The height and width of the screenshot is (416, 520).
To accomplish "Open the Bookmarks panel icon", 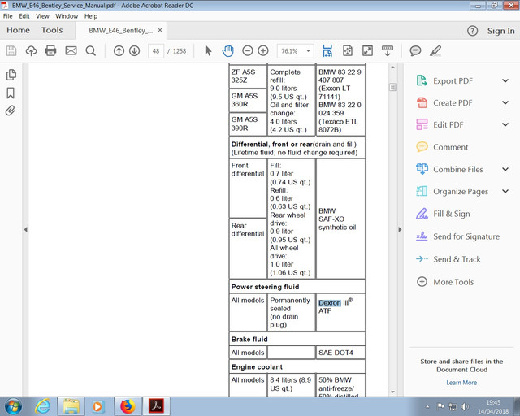I will pos(11,93).
